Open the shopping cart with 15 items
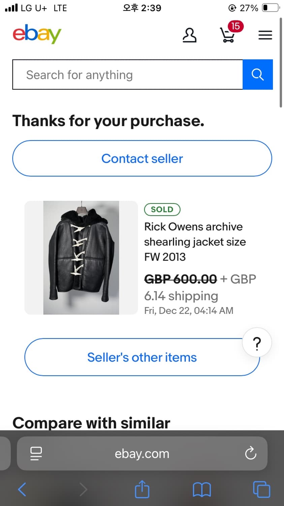This screenshot has height=506, width=284. [228, 35]
